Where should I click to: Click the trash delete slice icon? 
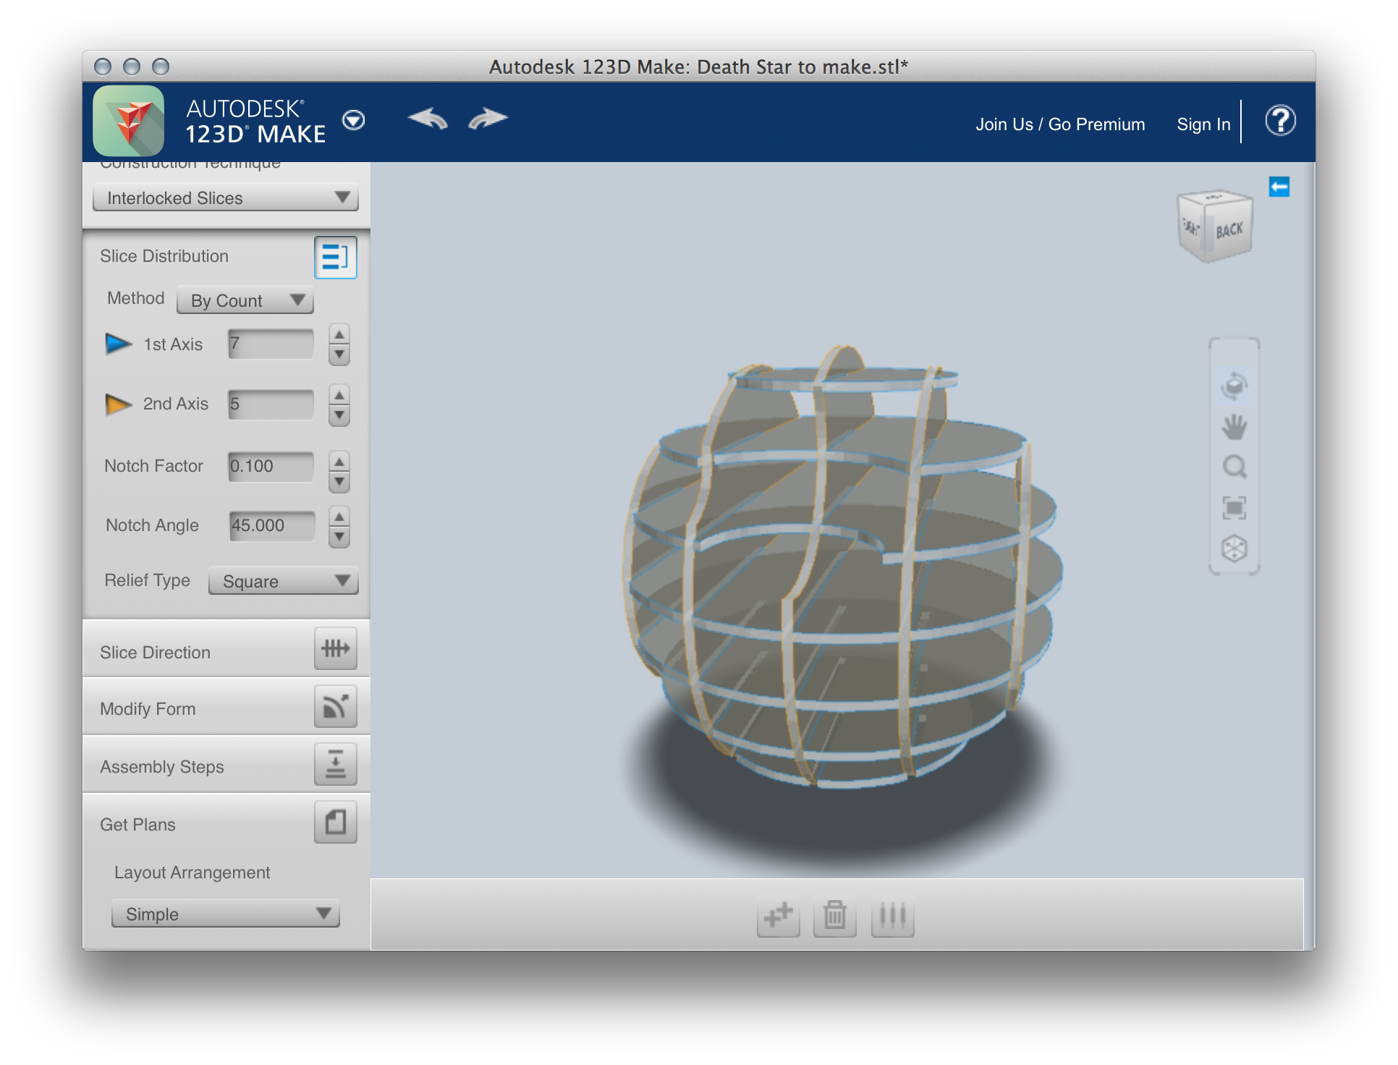pyautogui.click(x=834, y=916)
